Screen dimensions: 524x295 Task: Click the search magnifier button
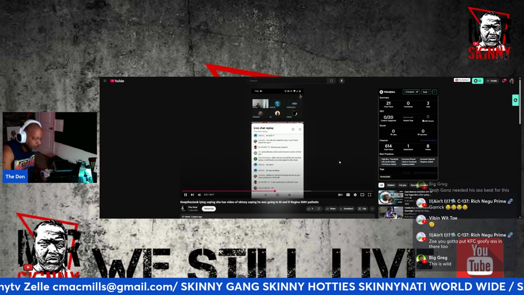tap(332, 81)
